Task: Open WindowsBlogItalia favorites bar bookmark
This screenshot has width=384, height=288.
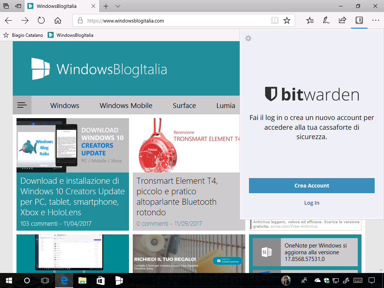Action: 70,35
